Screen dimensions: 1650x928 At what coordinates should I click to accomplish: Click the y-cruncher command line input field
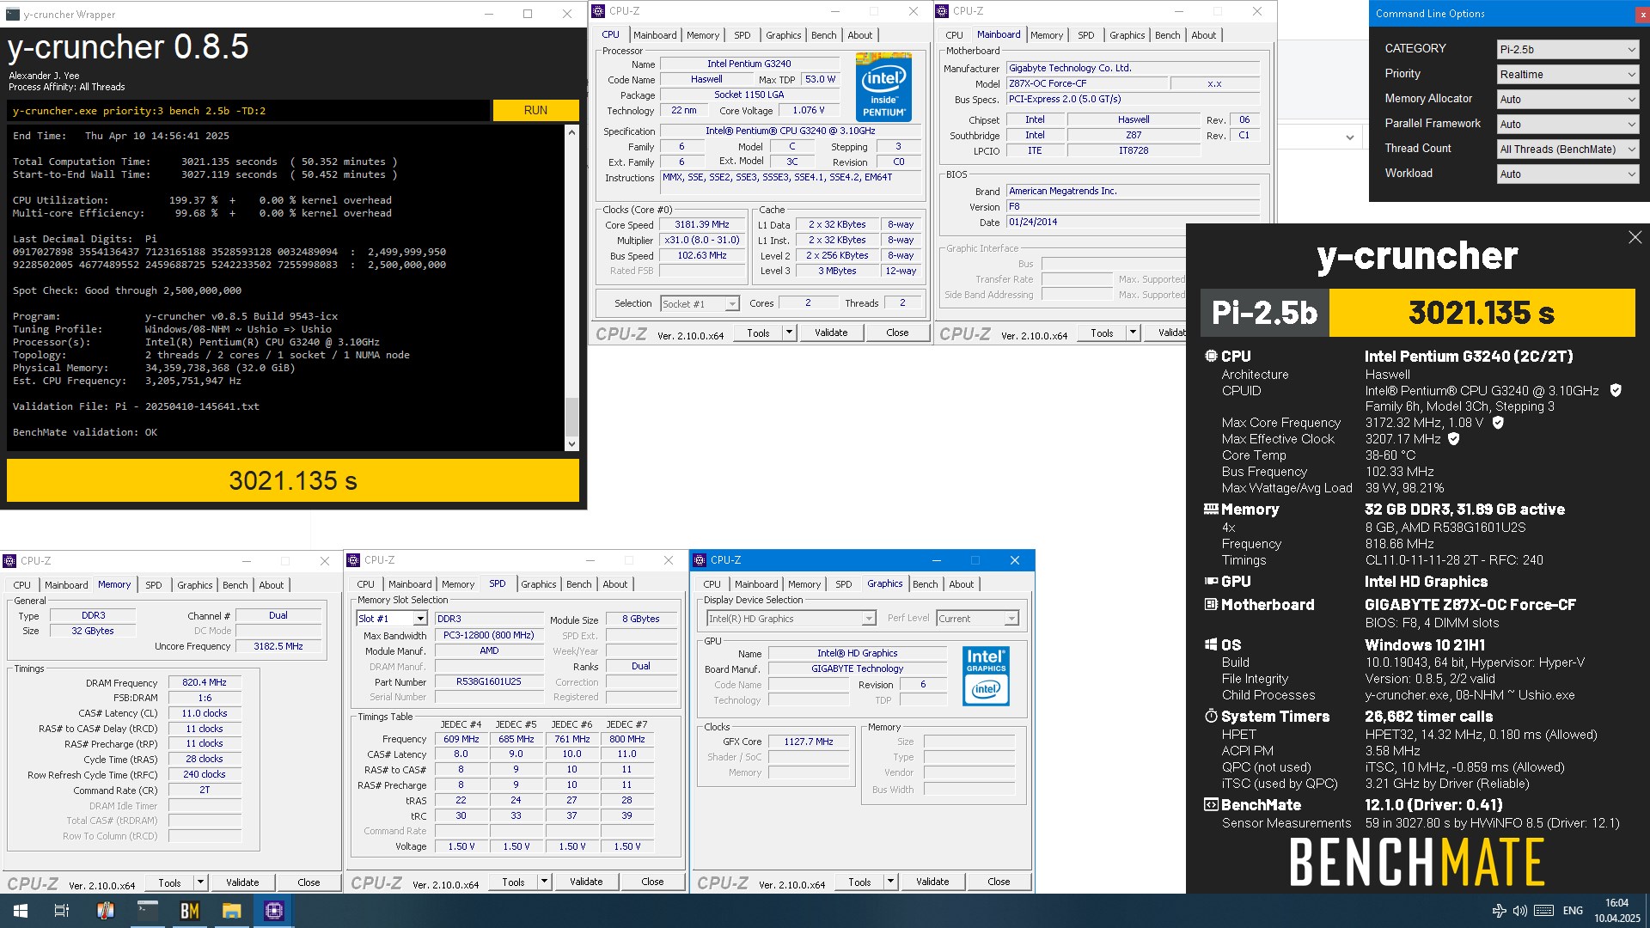249,111
